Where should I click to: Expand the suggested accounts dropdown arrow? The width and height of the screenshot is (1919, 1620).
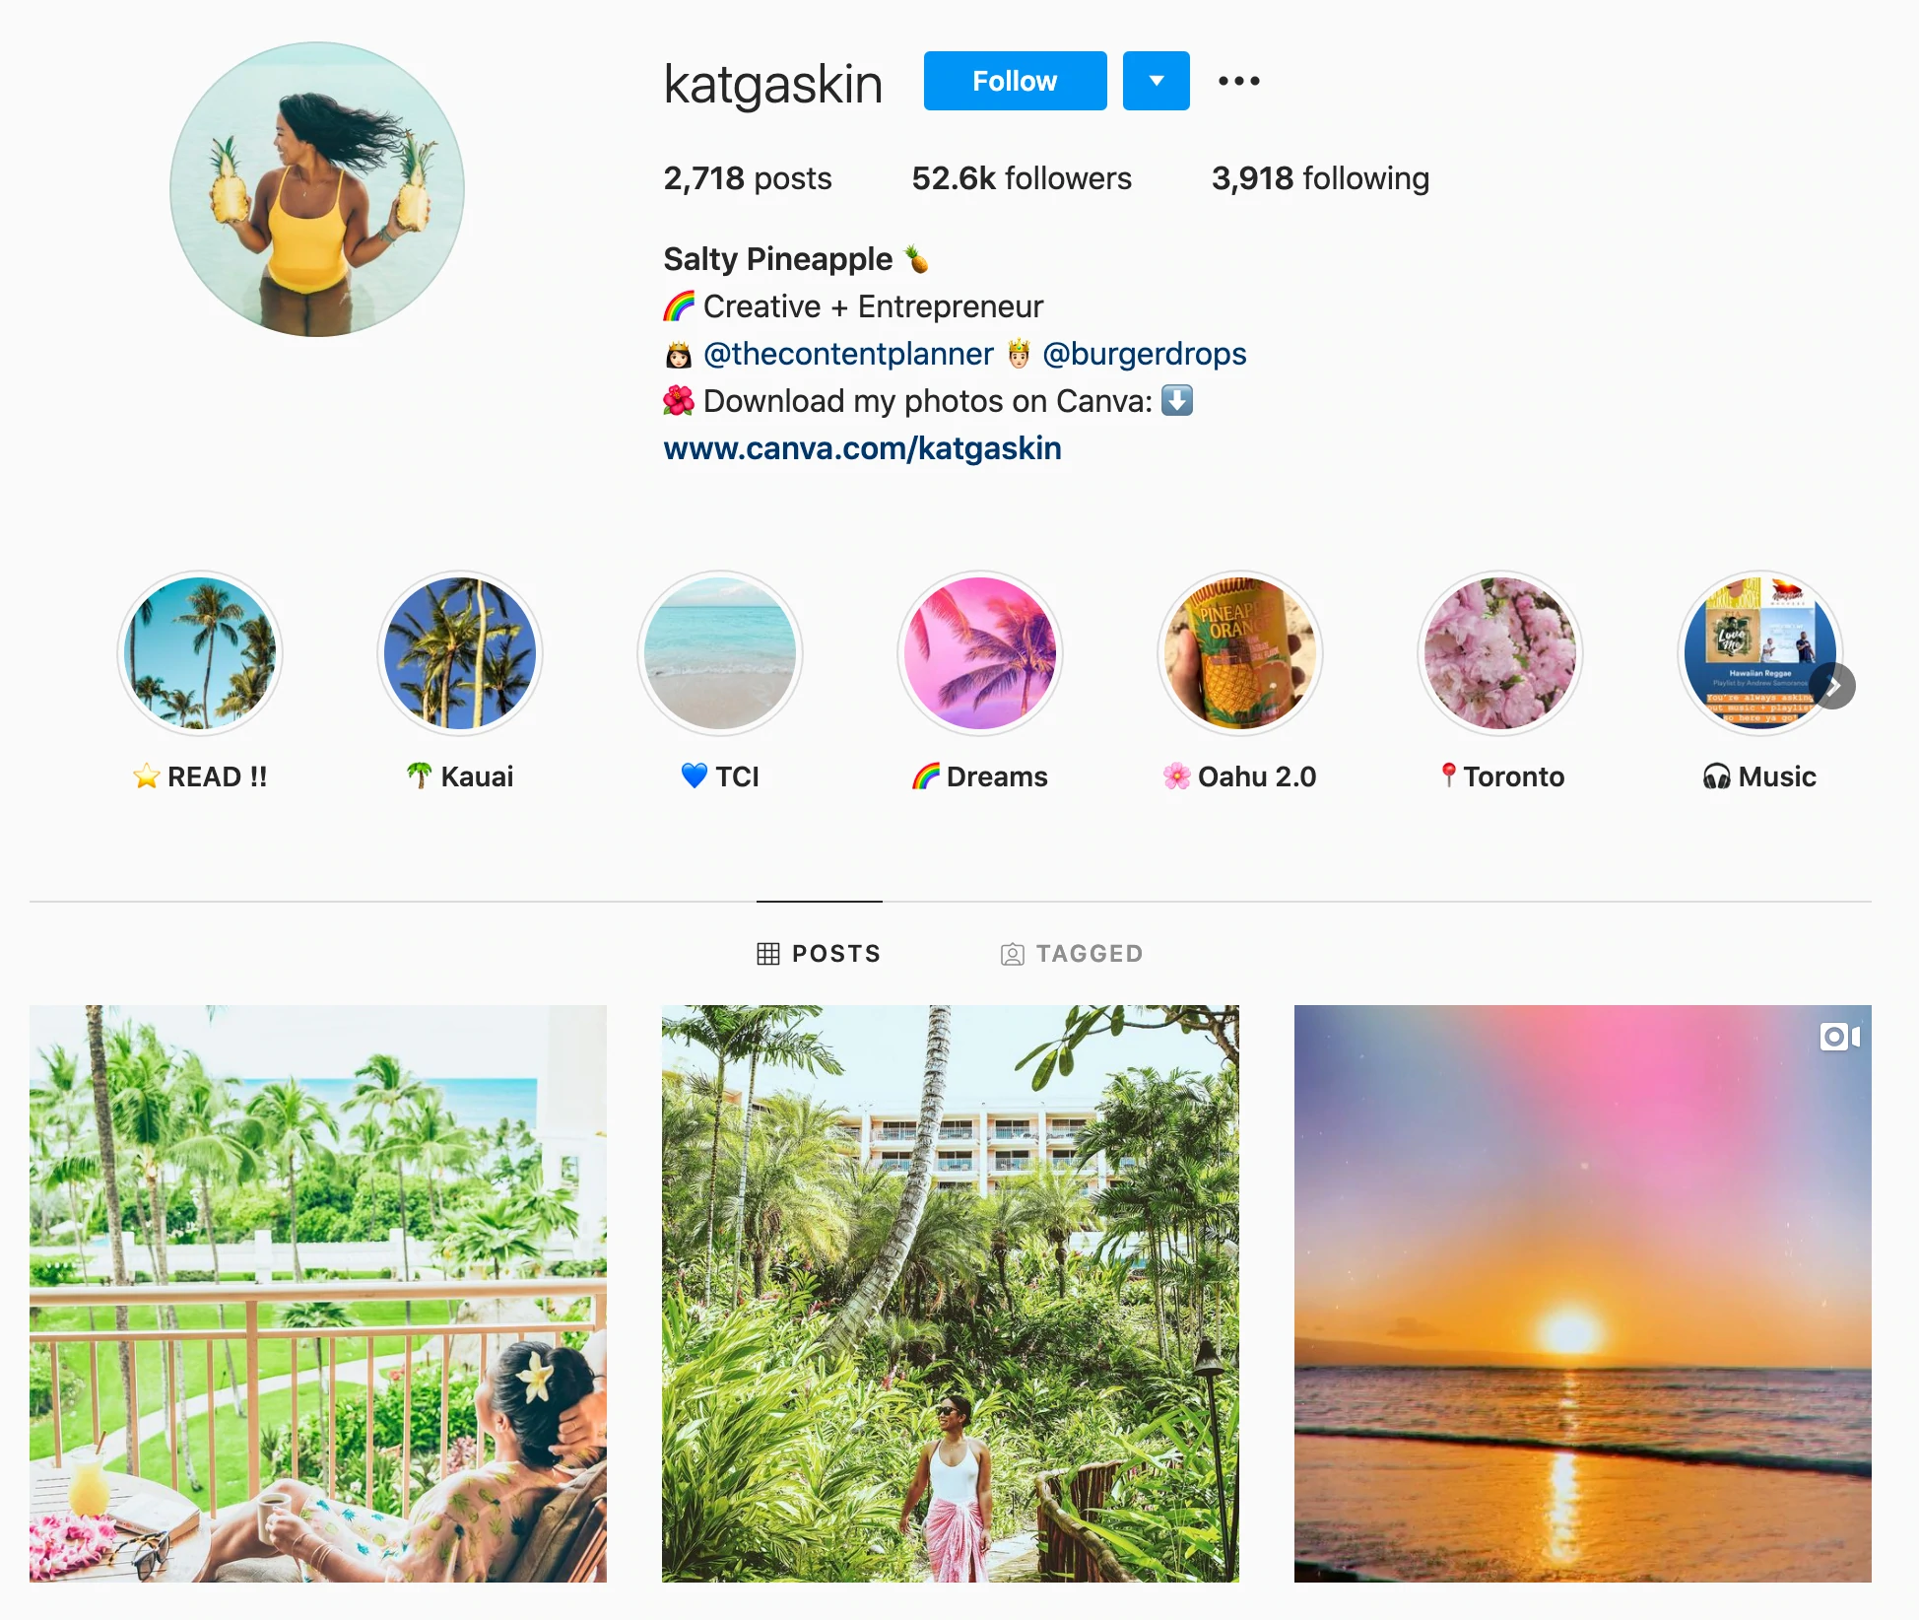pos(1157,81)
